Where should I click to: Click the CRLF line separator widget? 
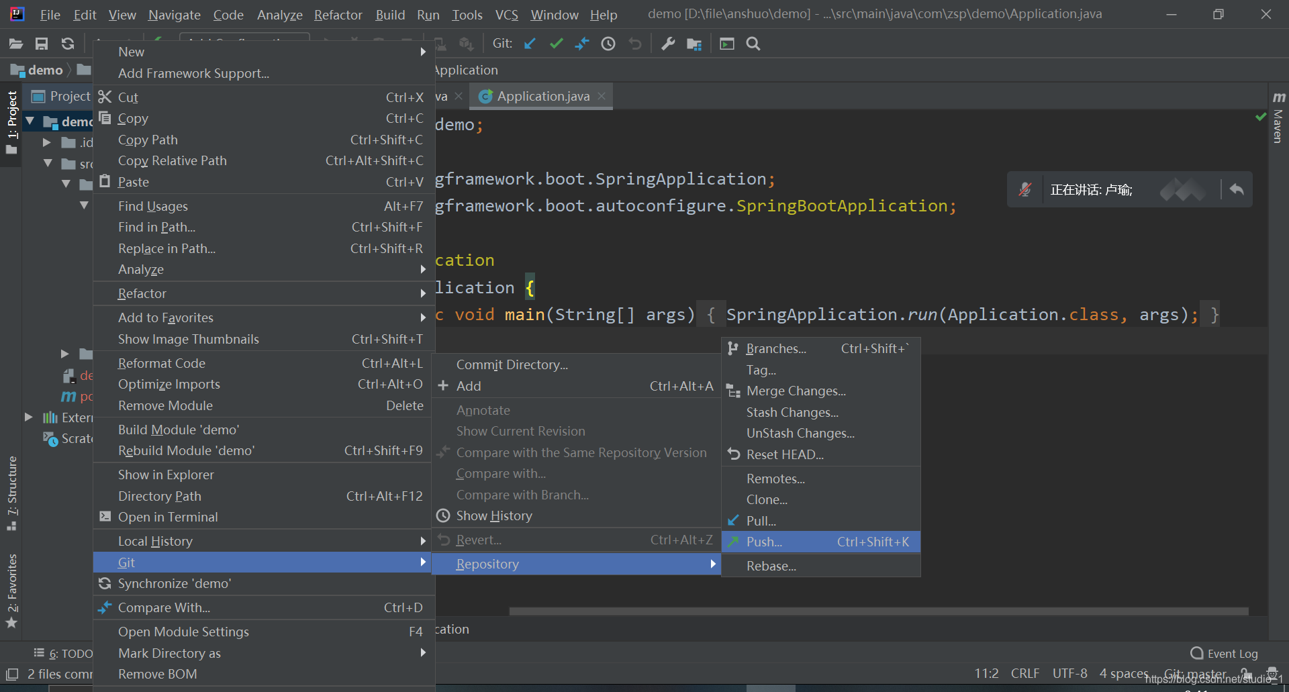1025,673
